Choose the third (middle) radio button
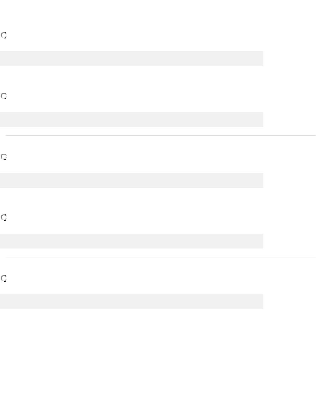 tap(4, 157)
